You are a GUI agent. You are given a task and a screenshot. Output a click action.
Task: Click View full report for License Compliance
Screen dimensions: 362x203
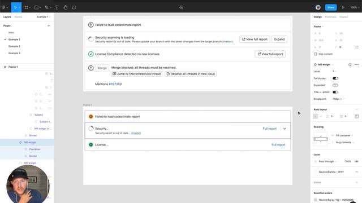(270, 54)
